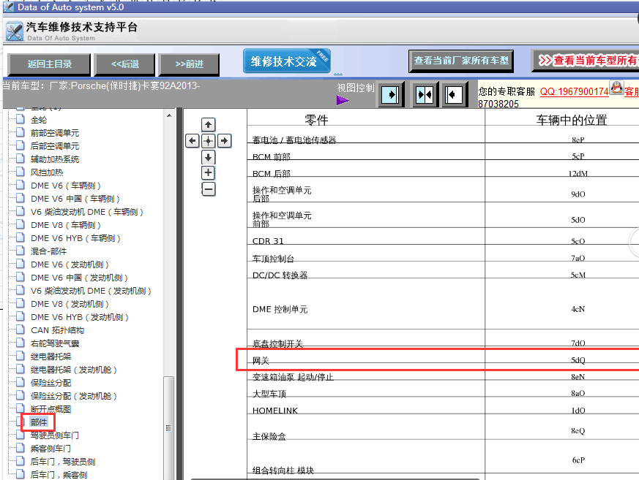Select 右舵驾驶气囊 tree item
The image size is (639, 480).
pos(55,343)
